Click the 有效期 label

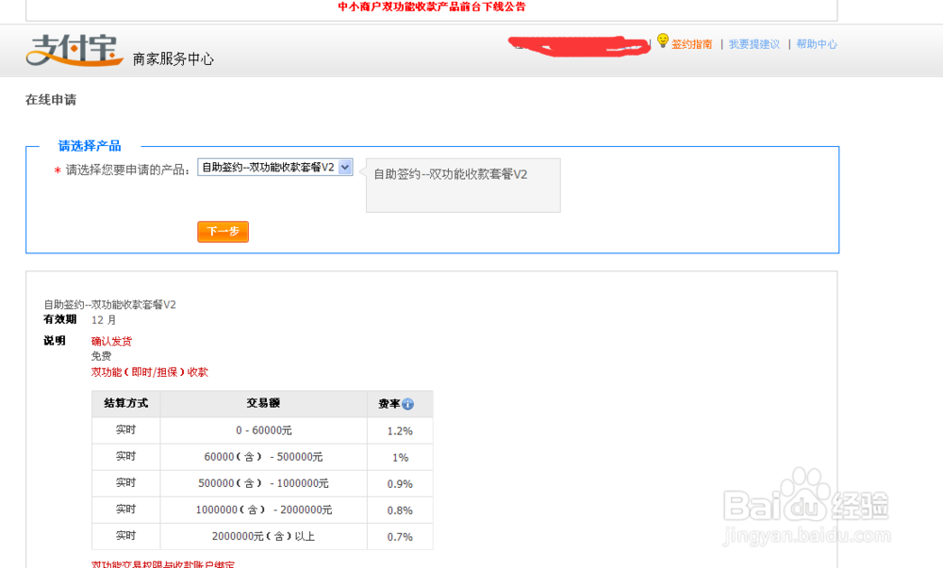(59, 319)
